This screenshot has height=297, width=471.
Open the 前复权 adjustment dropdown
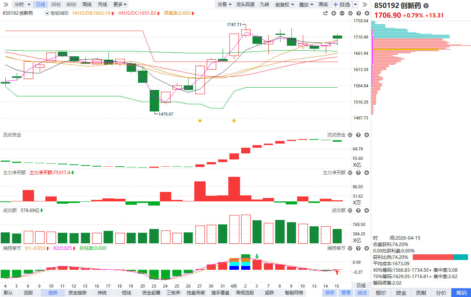click(x=284, y=5)
